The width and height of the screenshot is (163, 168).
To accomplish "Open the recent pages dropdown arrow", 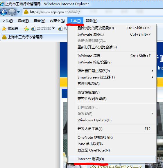I will 19,12.
